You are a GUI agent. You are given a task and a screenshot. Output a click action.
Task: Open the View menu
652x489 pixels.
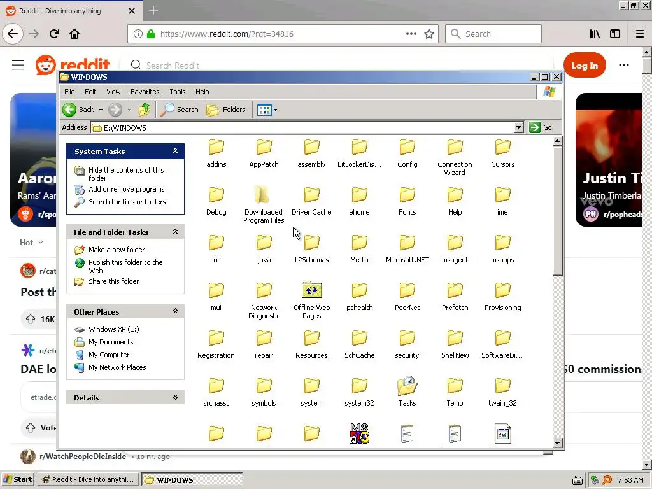[x=113, y=92]
